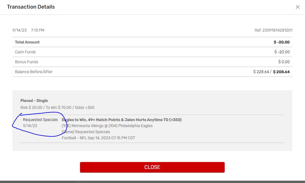Click the (Game) Requested Specials line
Screen dimensions: 305x183
point(86,132)
